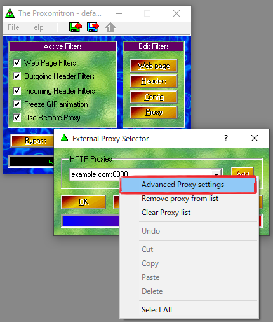
Task: Click the blue progress bar in proxy dialog
Action: (x=91, y=221)
